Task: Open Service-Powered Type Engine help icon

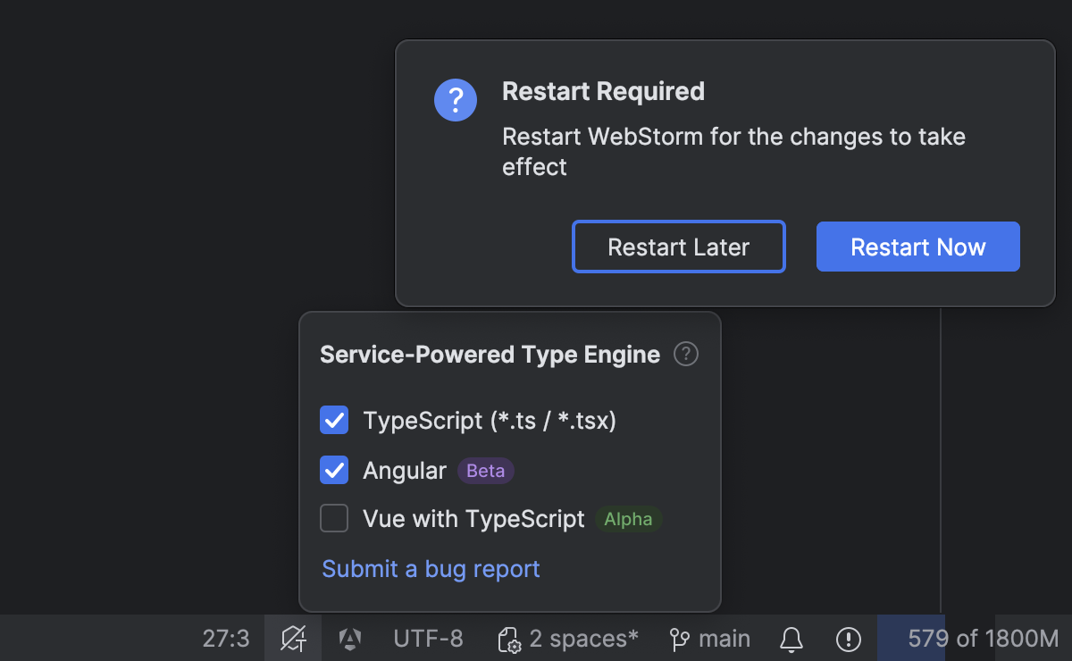Action: (685, 354)
